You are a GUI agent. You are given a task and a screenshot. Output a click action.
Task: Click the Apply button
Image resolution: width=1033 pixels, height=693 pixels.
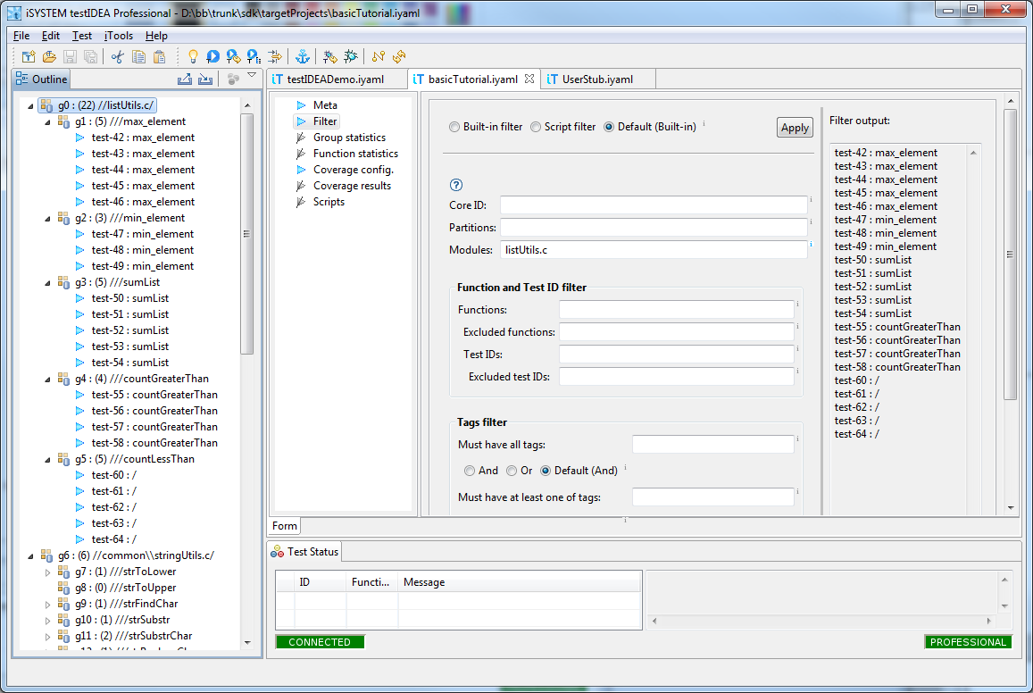pyautogui.click(x=795, y=128)
